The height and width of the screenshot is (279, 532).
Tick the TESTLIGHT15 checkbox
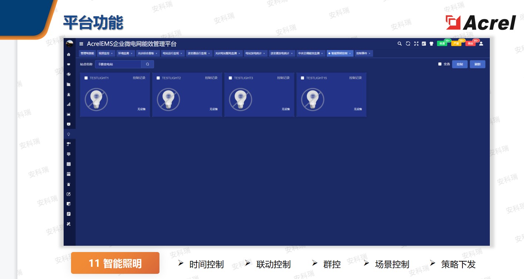(303, 78)
